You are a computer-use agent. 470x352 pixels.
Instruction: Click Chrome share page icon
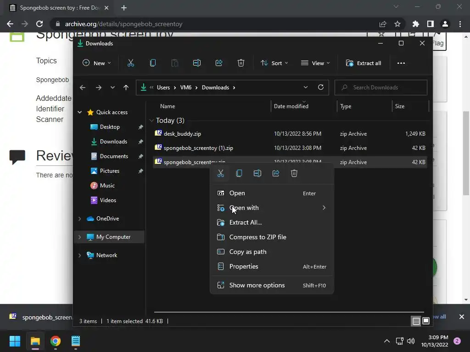pos(383,24)
